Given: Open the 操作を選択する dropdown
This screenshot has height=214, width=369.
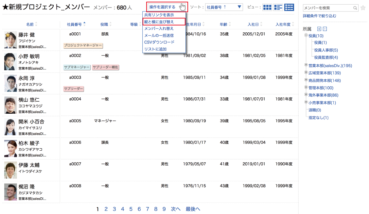Looking at the screenshot, I should (x=167, y=7).
